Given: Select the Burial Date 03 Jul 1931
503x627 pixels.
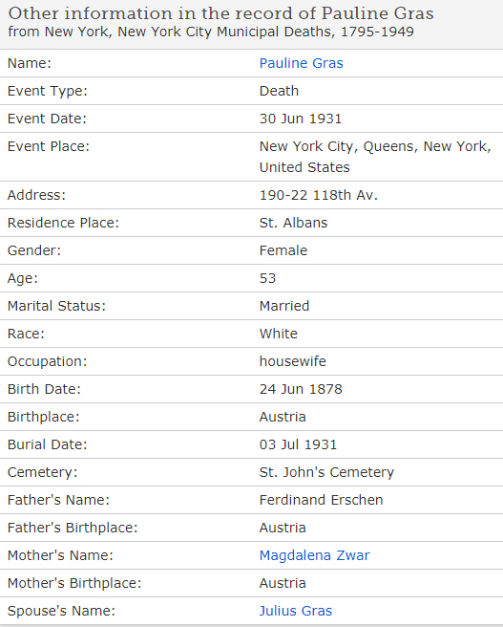Looking at the screenshot, I should pyautogui.click(x=298, y=444).
